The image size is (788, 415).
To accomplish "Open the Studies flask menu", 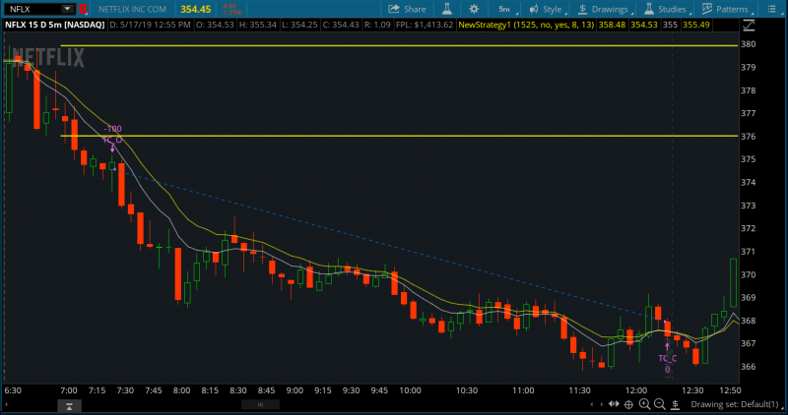I will (665, 9).
